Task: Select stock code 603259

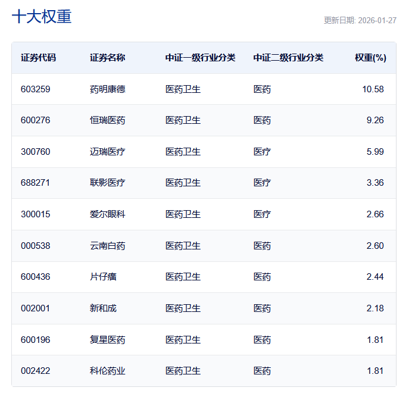Action: [x=36, y=89]
